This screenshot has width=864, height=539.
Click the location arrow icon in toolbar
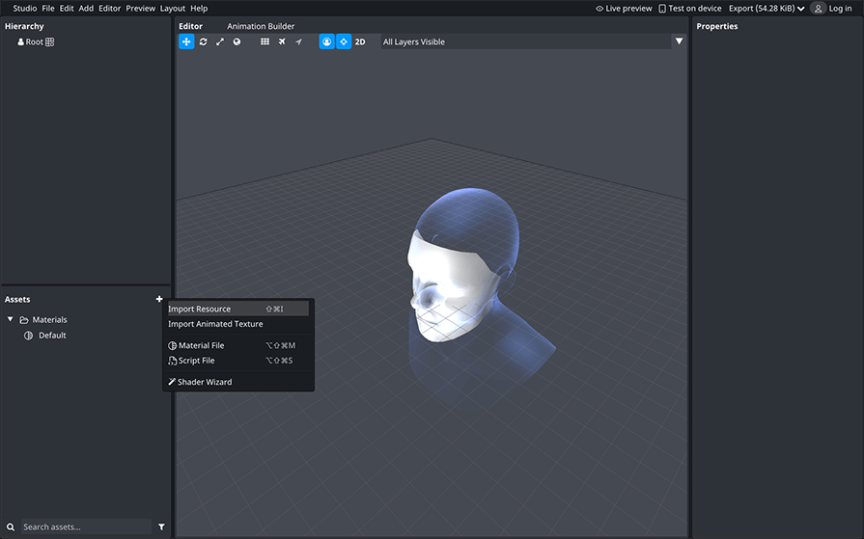[298, 42]
